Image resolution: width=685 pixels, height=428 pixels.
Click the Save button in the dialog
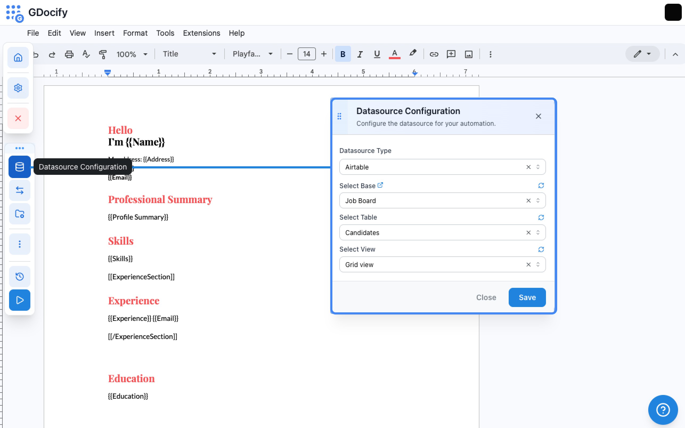tap(527, 297)
